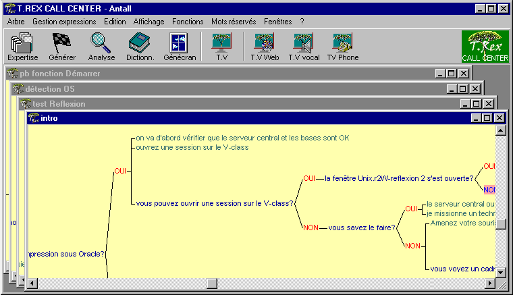Launch Analyse magnifying glass tool
Viewport: 513px width, 295px height.
[101, 47]
